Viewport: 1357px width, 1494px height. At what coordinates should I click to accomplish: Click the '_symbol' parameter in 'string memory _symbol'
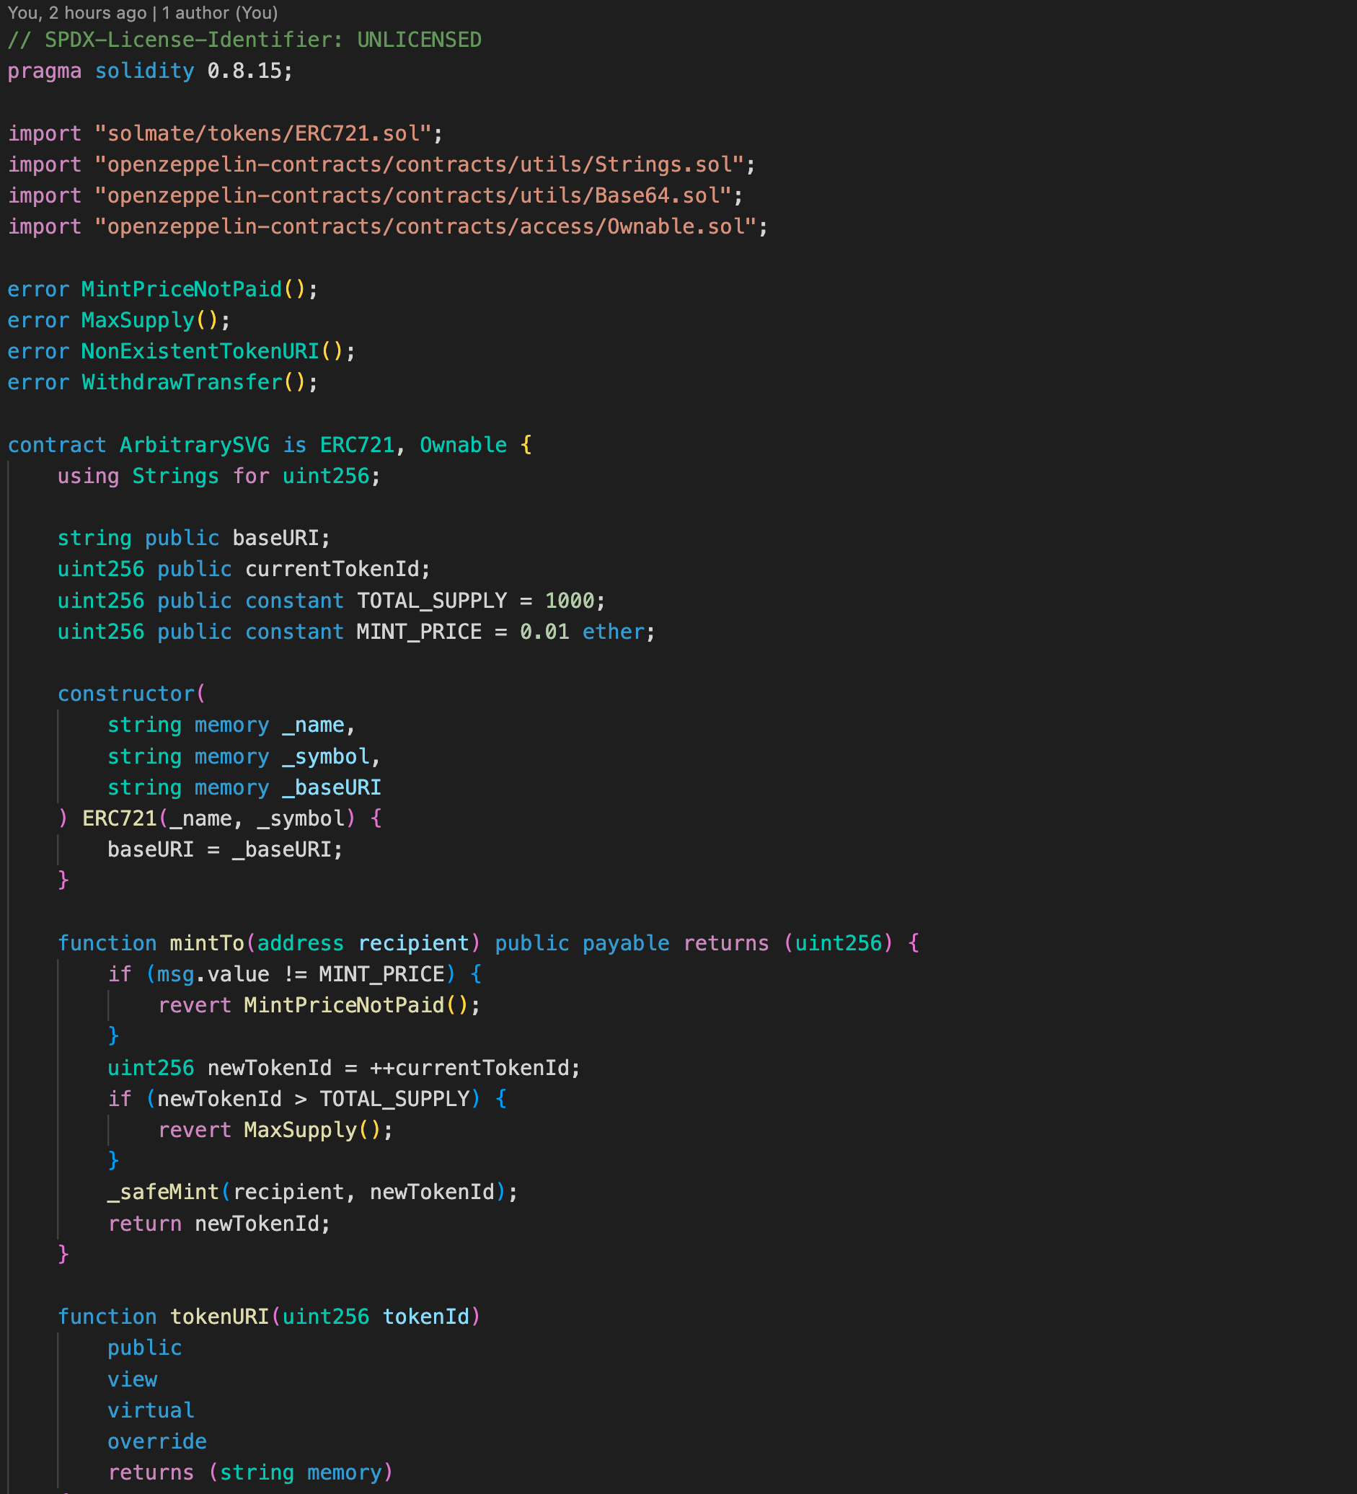(326, 756)
